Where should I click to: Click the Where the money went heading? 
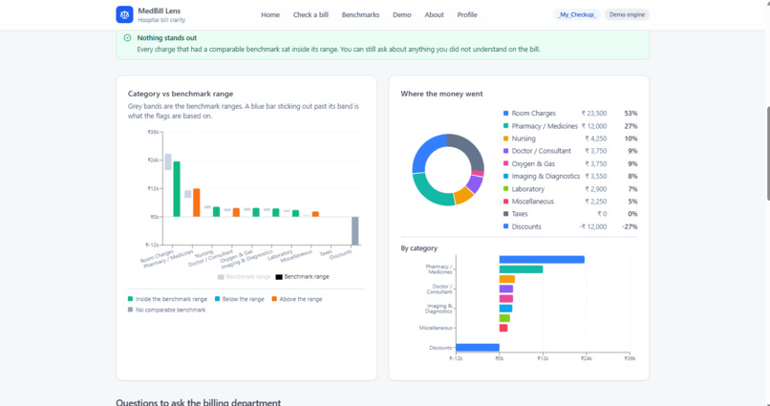point(441,94)
